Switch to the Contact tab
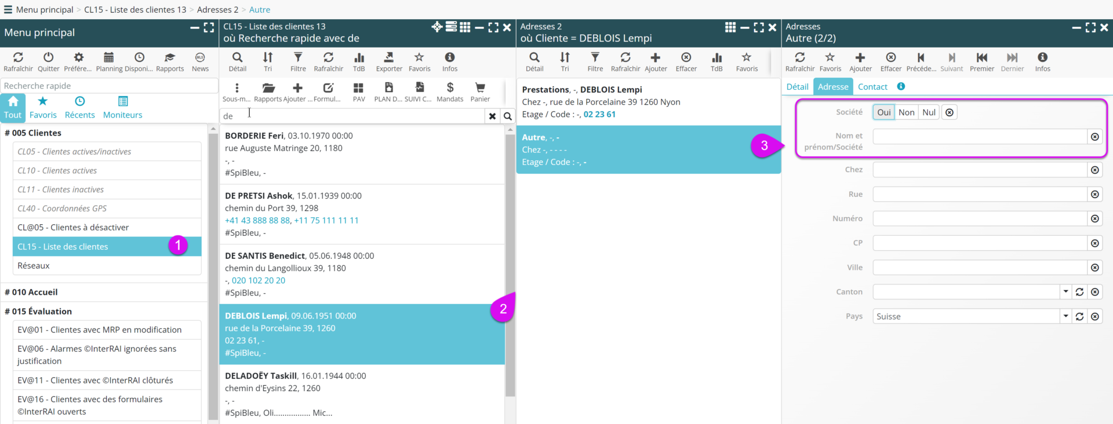Image resolution: width=1113 pixels, height=424 pixels. click(872, 87)
